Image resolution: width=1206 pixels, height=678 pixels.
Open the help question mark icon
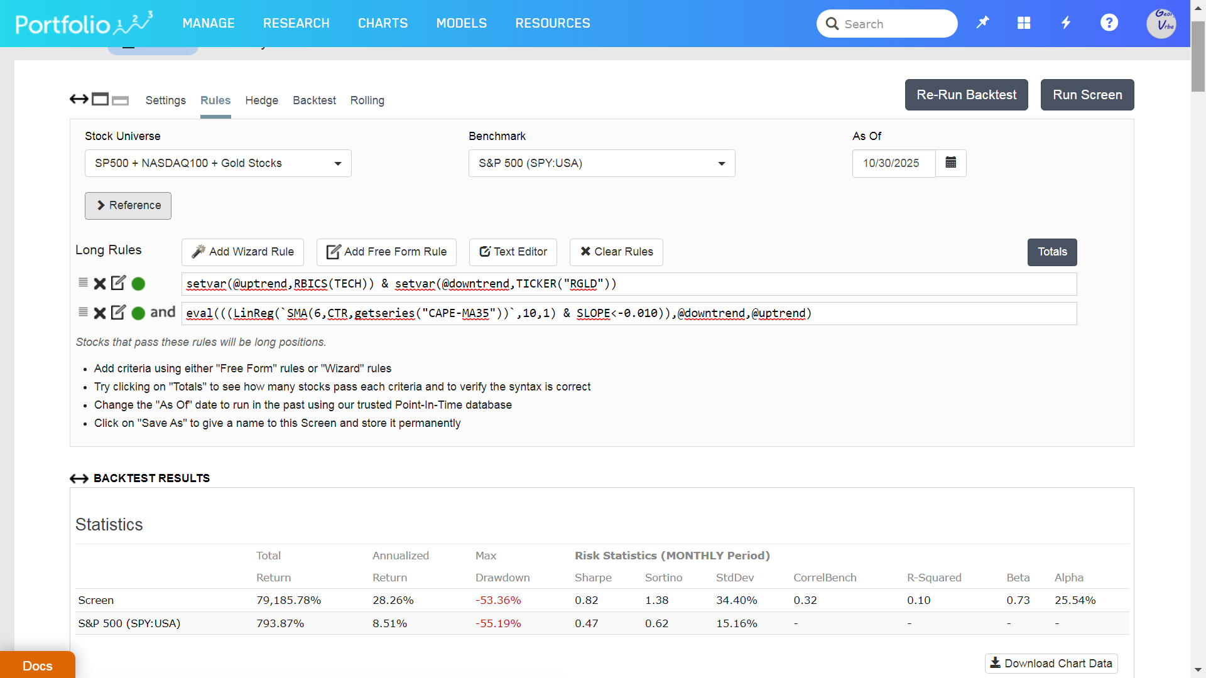(1109, 23)
